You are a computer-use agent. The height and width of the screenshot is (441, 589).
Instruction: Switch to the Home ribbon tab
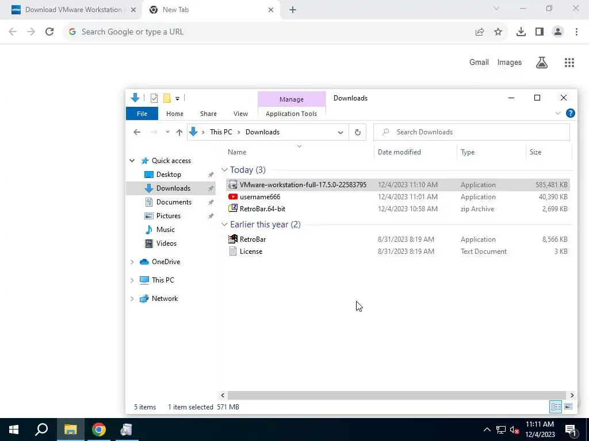[x=175, y=114]
